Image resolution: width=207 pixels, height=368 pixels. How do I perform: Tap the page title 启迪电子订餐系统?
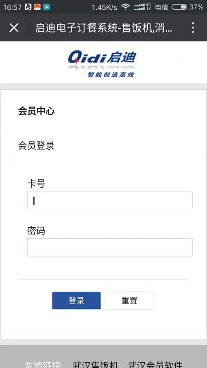(x=103, y=28)
